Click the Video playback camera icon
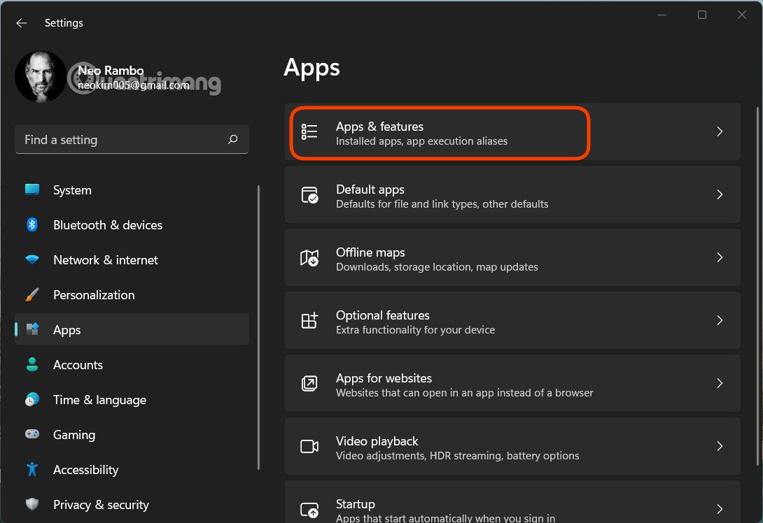The height and width of the screenshot is (523, 763). pyautogui.click(x=309, y=445)
